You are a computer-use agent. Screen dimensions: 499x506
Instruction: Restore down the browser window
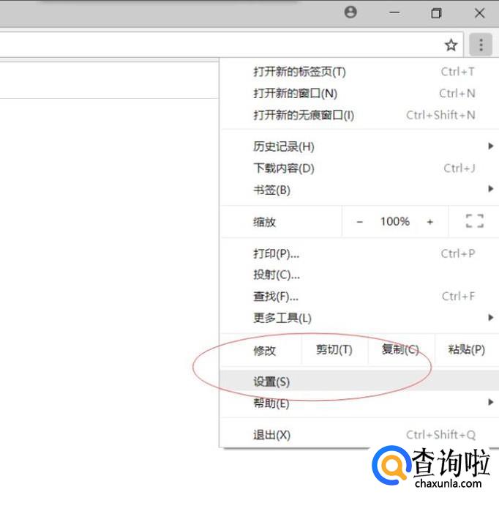(x=436, y=13)
